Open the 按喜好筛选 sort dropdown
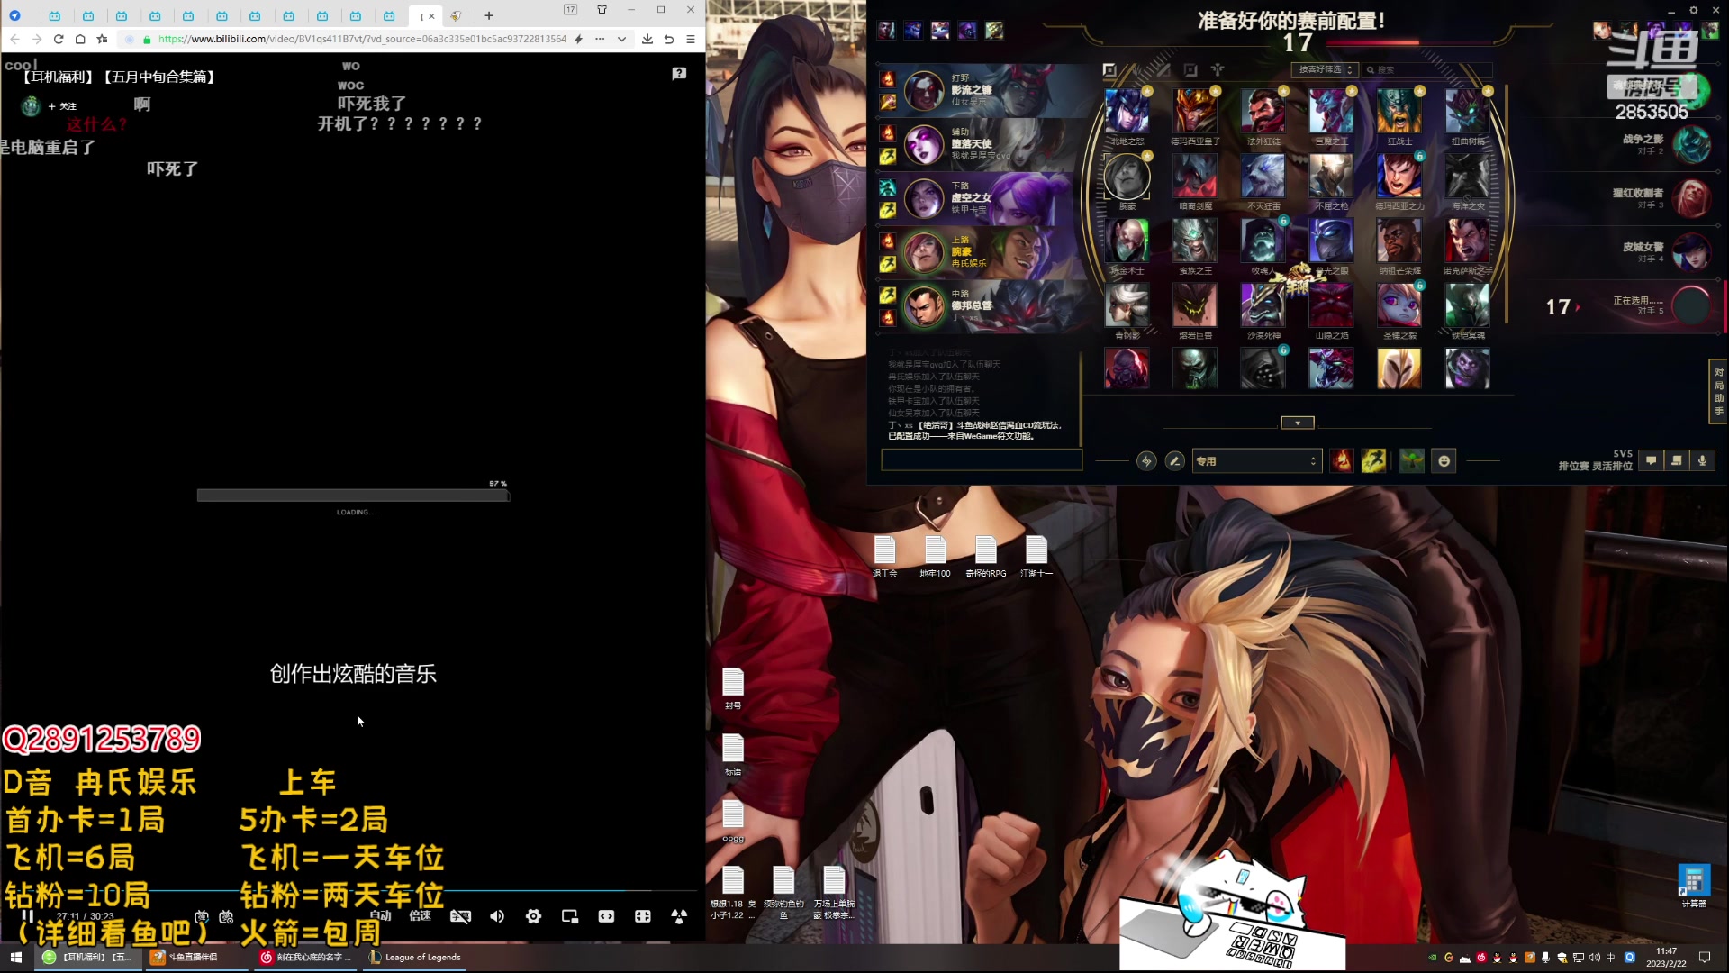 click(x=1324, y=69)
